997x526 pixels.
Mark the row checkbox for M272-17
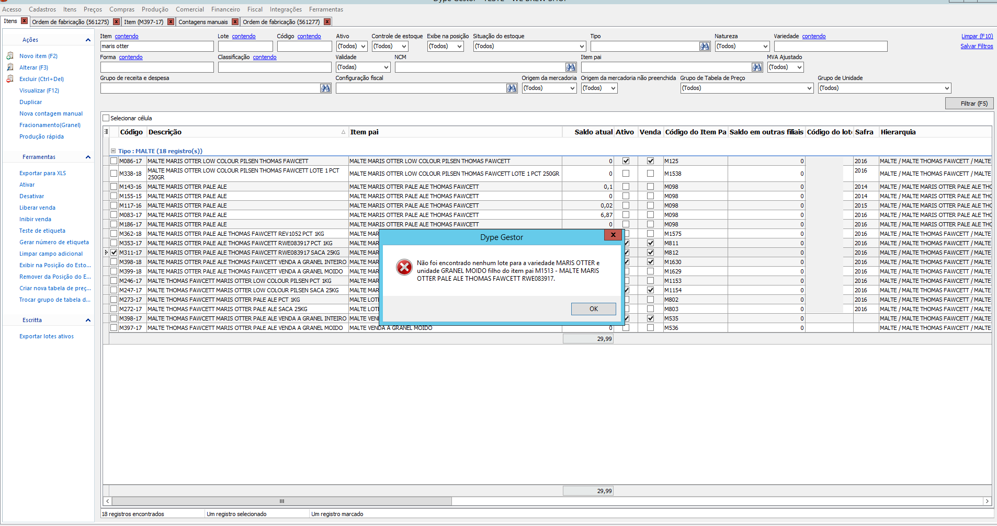click(x=114, y=309)
